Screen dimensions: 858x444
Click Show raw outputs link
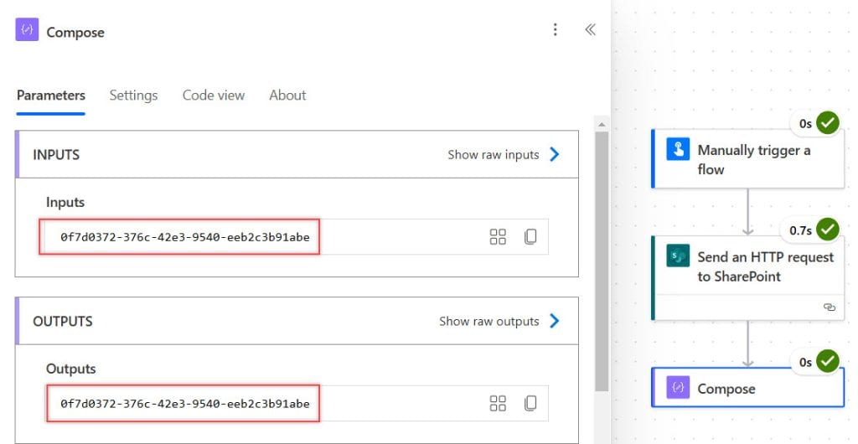pyautogui.click(x=488, y=321)
